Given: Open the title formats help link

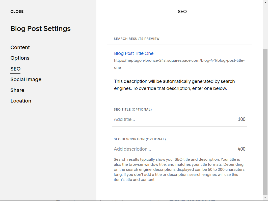Looking at the screenshot, I should [x=211, y=164].
